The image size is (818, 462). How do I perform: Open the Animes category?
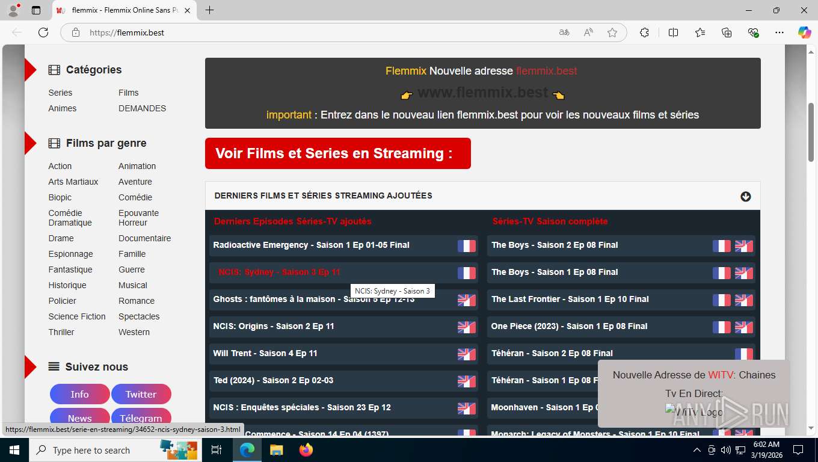pos(63,108)
